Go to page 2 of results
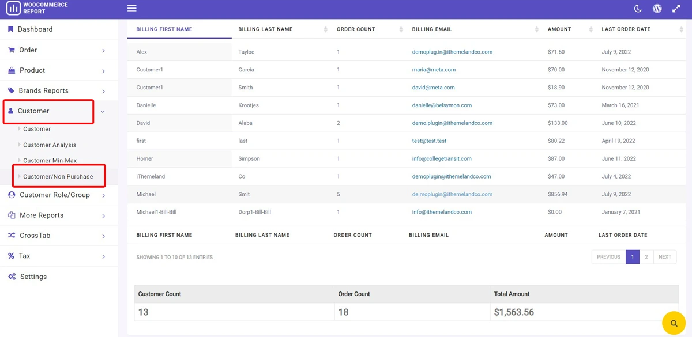 (646, 257)
